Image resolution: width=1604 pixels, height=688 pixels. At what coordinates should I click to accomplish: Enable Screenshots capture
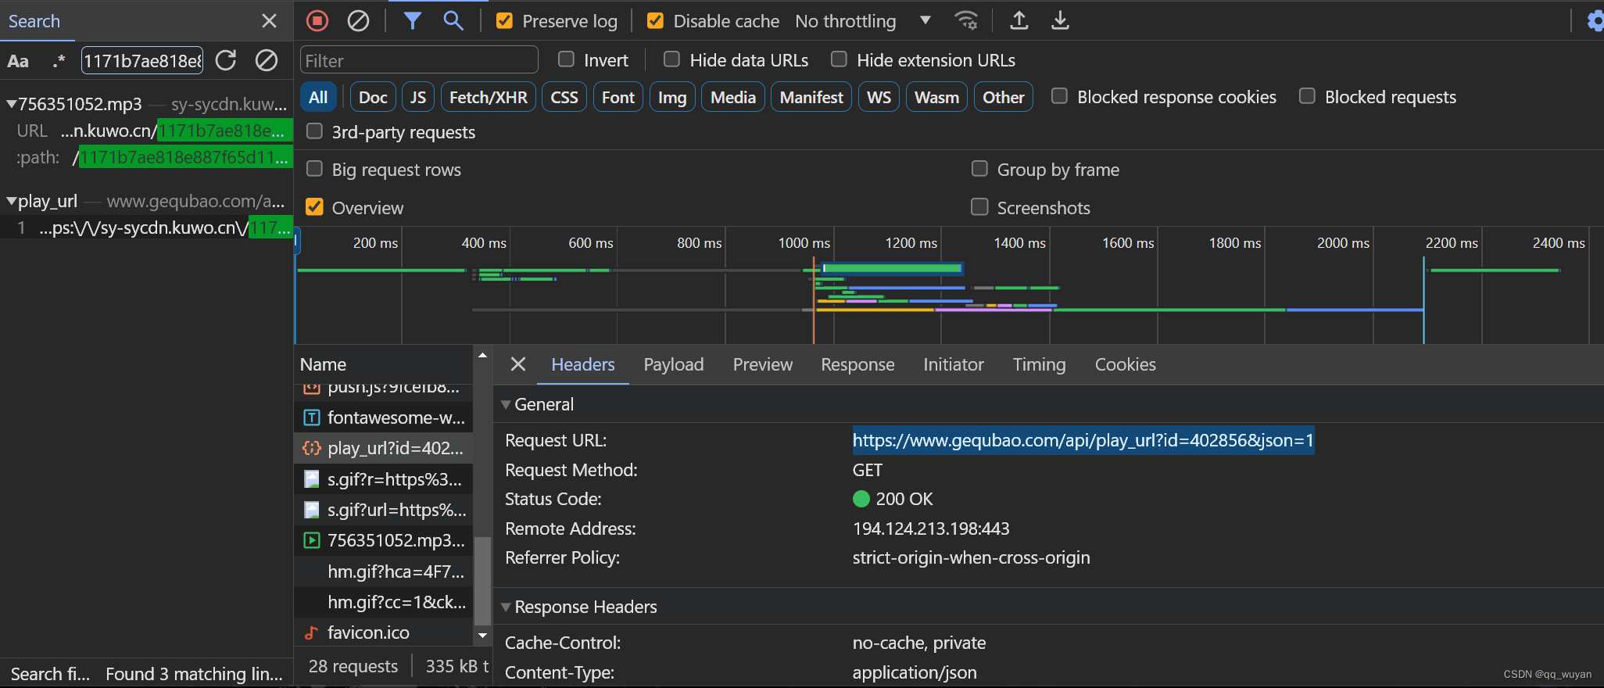click(x=979, y=207)
